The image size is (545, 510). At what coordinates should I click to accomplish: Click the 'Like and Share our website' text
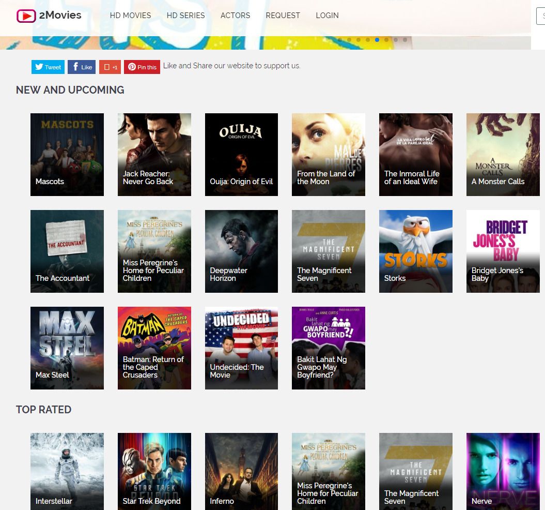click(232, 66)
